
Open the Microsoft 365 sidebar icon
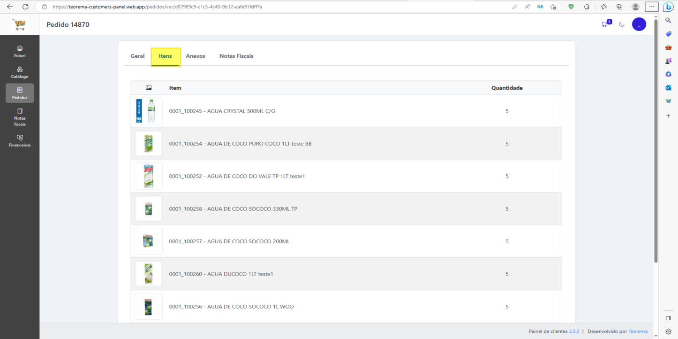[x=668, y=74]
